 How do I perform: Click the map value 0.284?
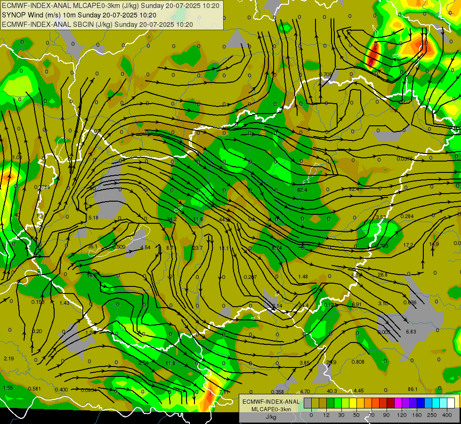click(x=407, y=216)
